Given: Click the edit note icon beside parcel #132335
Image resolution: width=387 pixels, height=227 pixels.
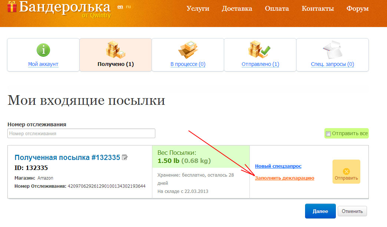Looking at the screenshot, I should 125,157.
